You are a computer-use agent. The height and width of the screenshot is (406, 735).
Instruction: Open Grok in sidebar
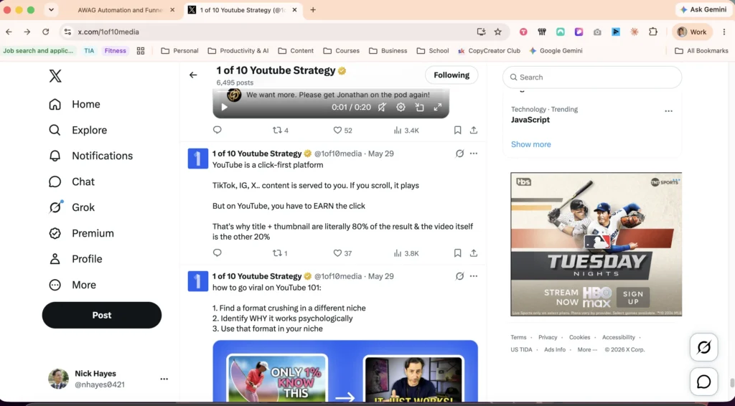coord(72,207)
